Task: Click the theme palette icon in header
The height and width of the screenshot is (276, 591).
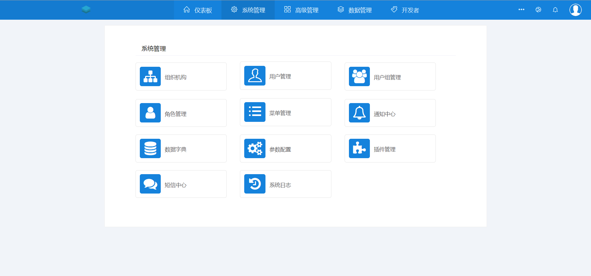Action: (538, 10)
